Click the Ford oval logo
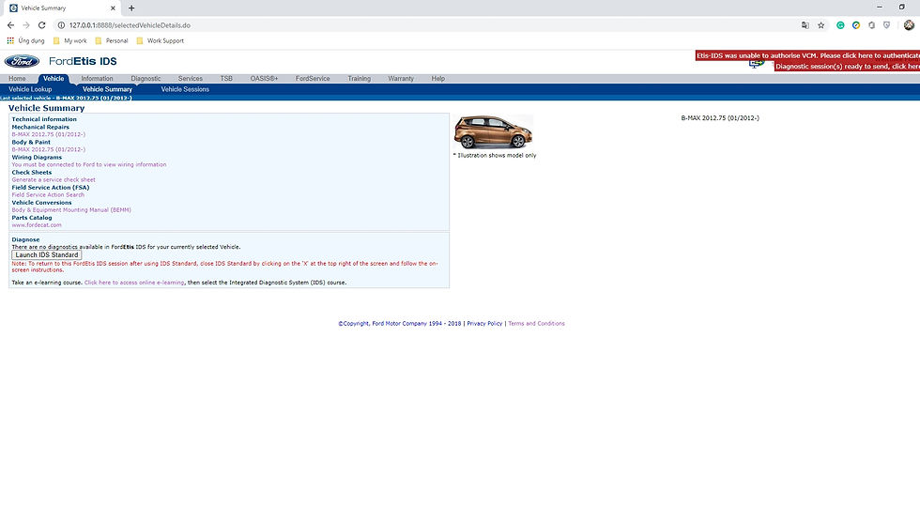The width and height of the screenshot is (920, 506). pos(23,61)
